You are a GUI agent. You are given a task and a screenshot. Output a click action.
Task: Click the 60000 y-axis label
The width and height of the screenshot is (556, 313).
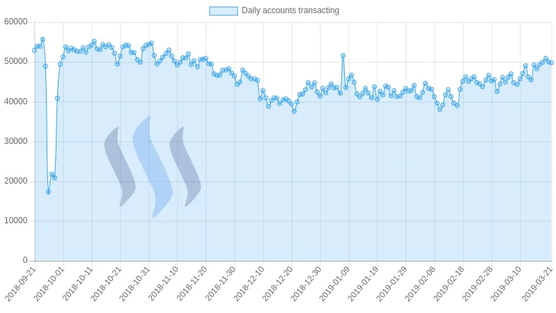[x=15, y=22]
